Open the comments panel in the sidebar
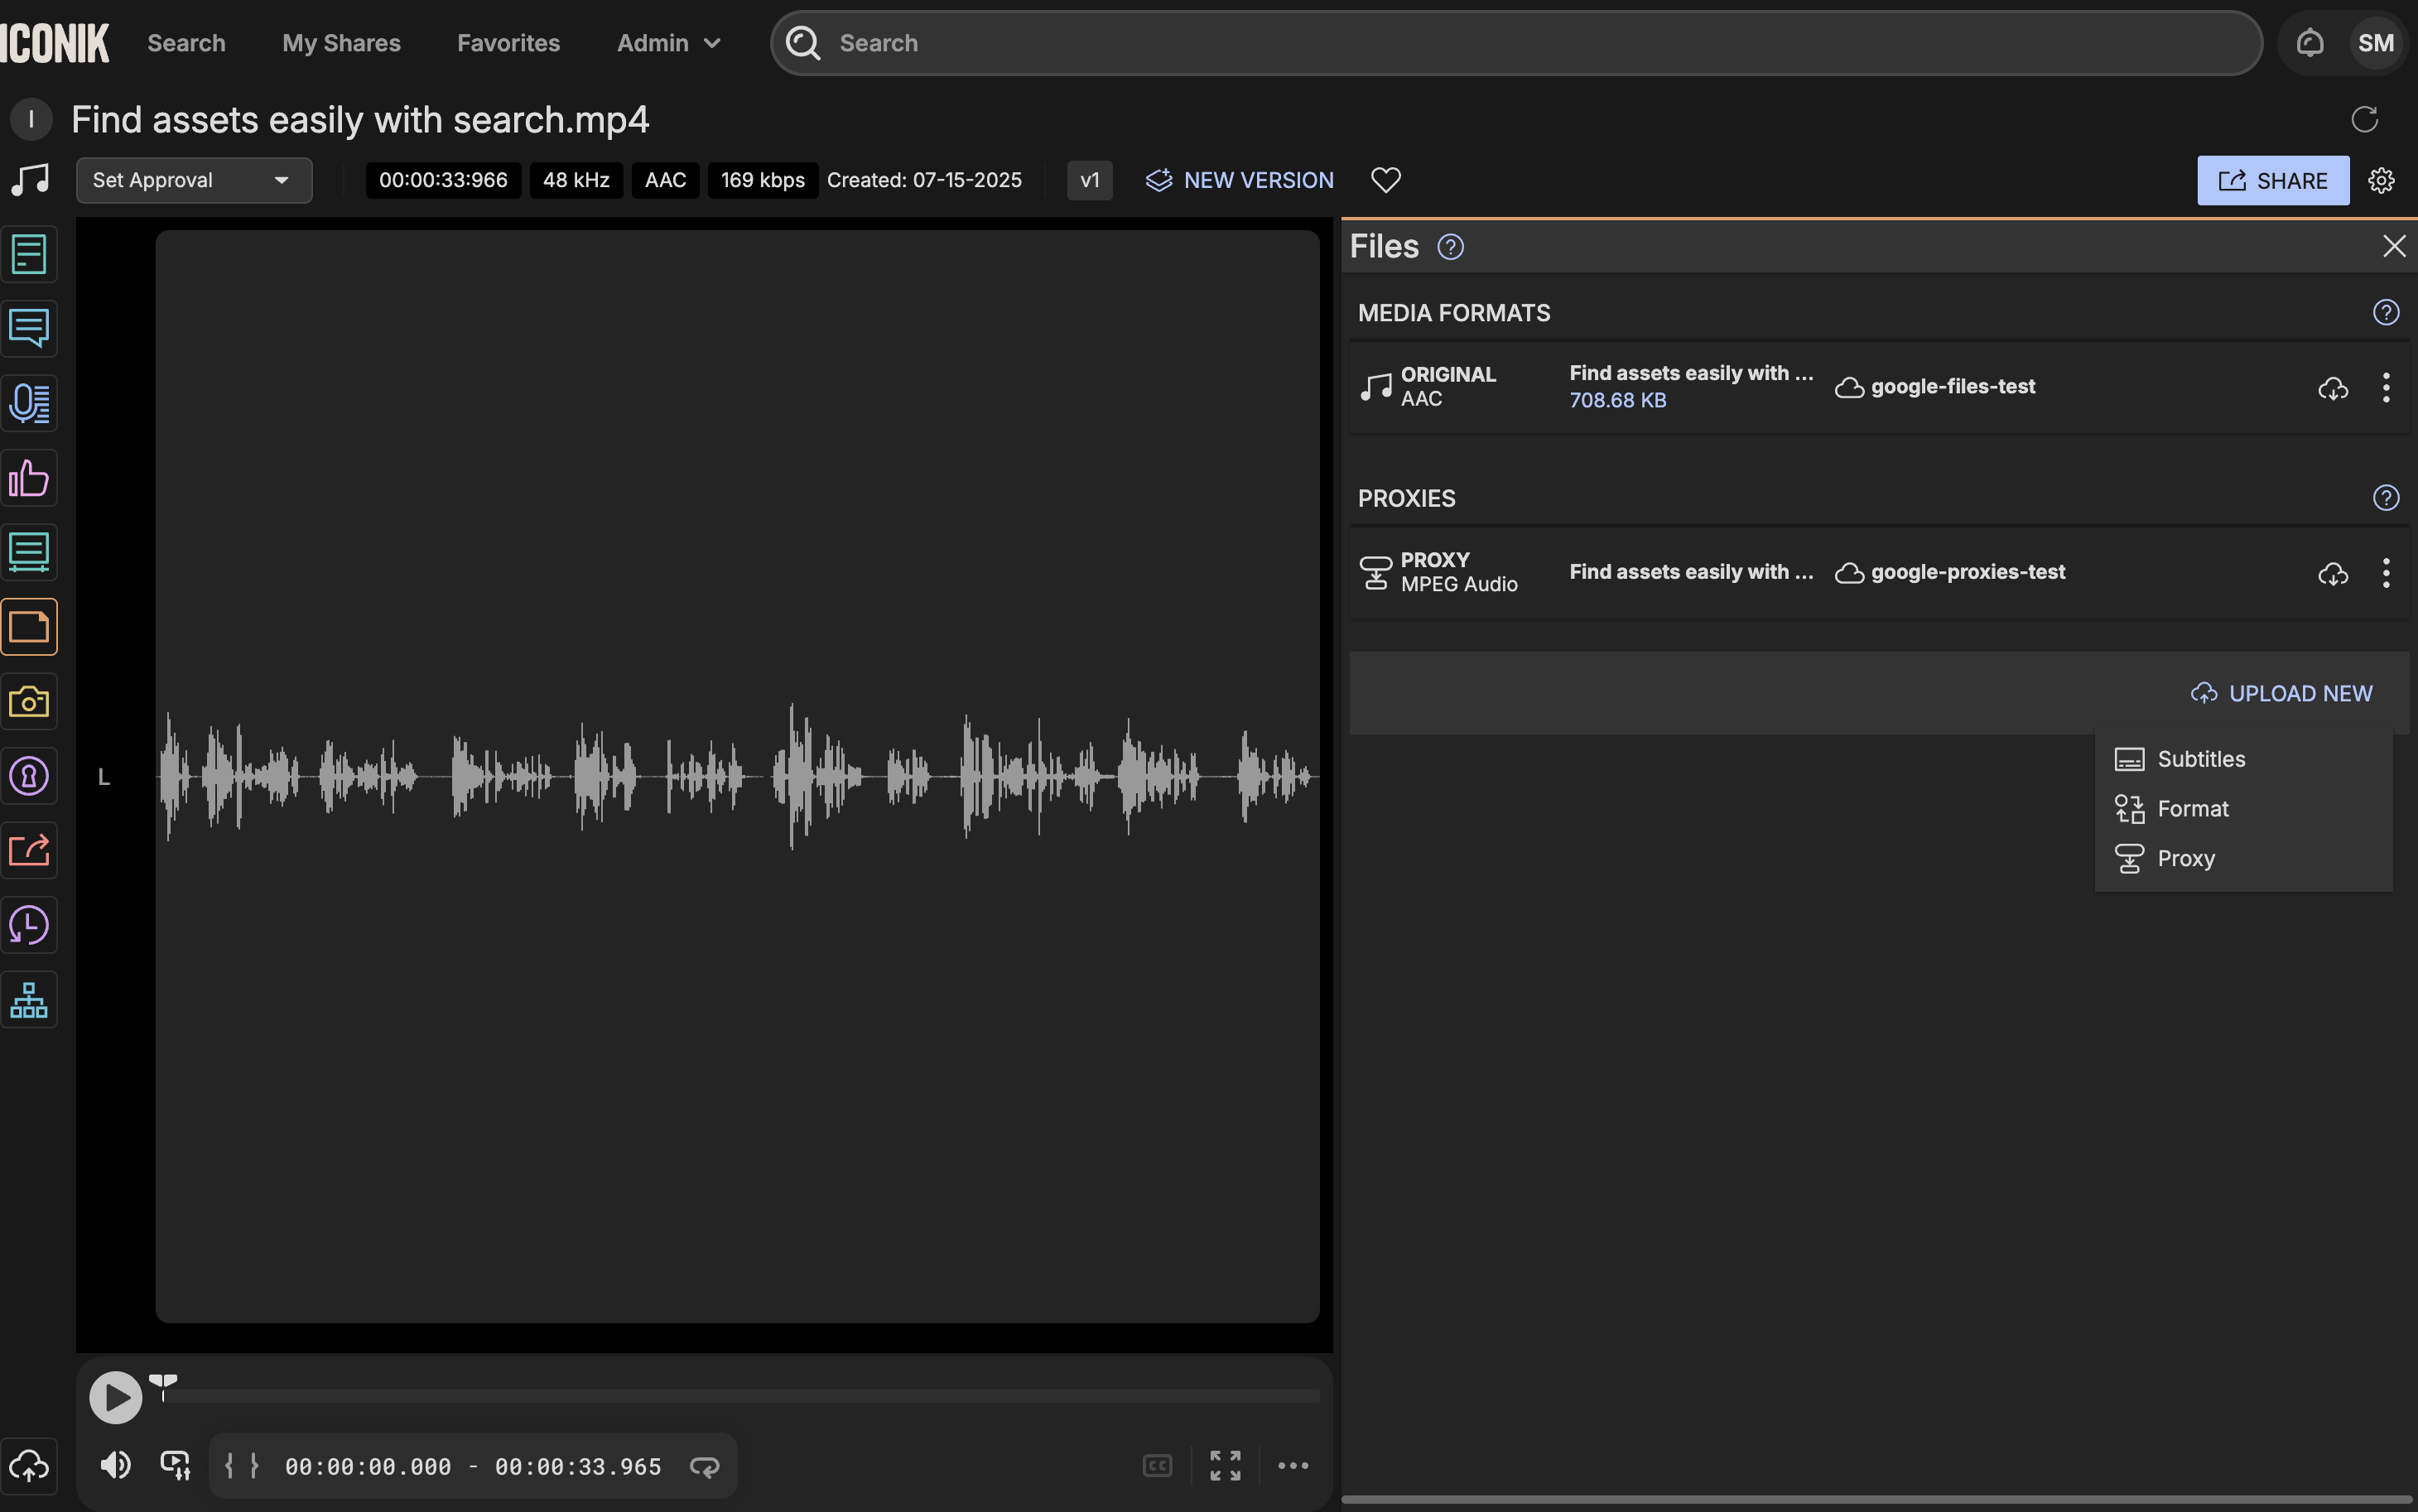This screenshot has height=1512, width=2418. tap(29, 328)
